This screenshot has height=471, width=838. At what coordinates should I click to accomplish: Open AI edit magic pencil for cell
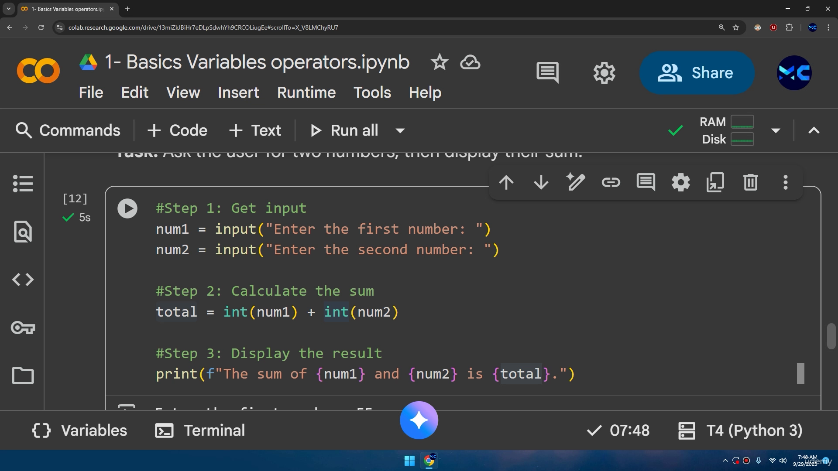coord(576,182)
